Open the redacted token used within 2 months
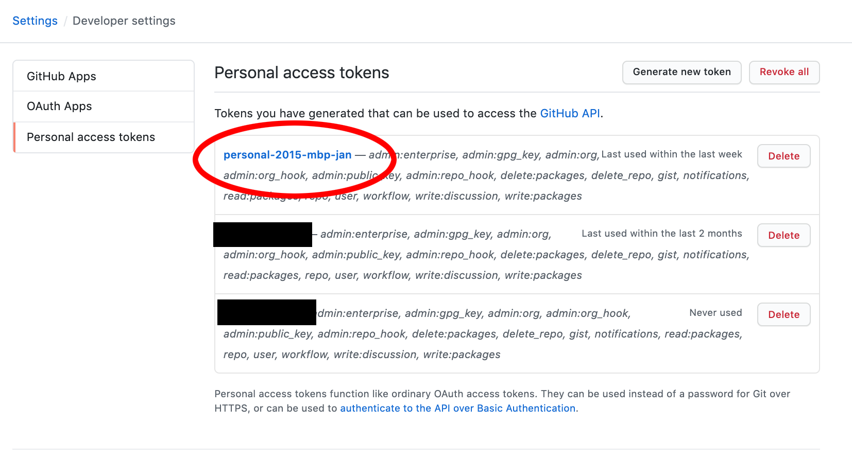This screenshot has width=852, height=460. (263, 235)
